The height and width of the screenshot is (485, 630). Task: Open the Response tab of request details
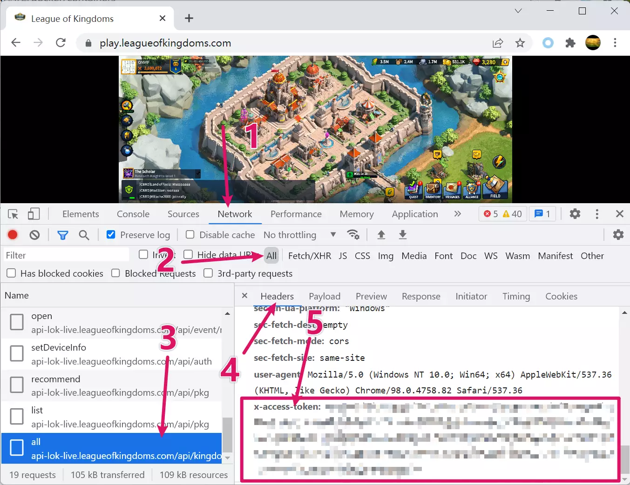coord(421,296)
